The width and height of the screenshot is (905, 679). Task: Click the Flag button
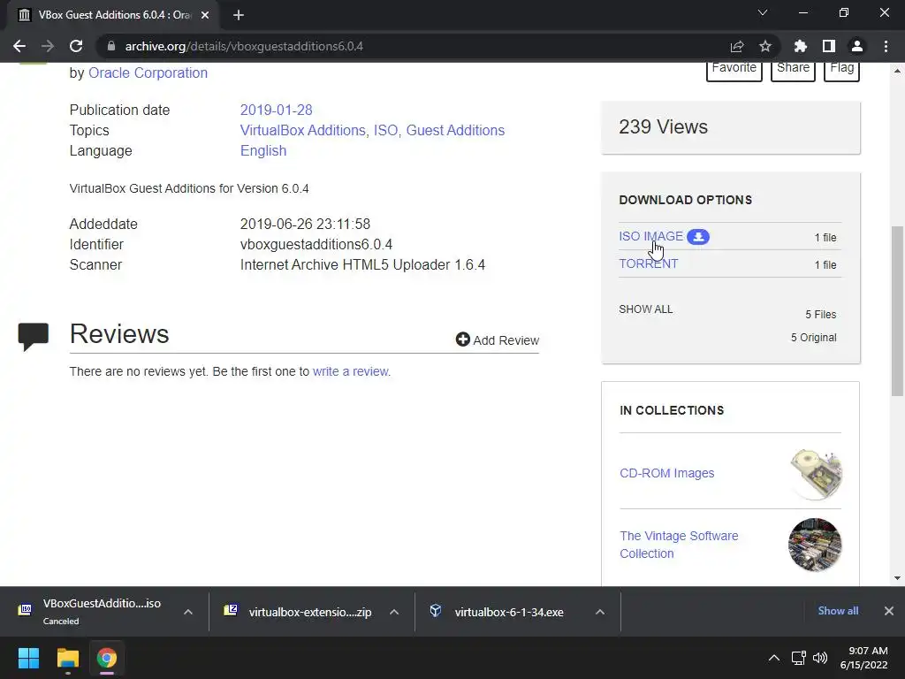841,69
